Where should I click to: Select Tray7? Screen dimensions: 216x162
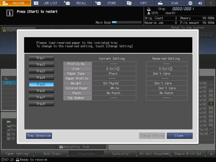41,97
